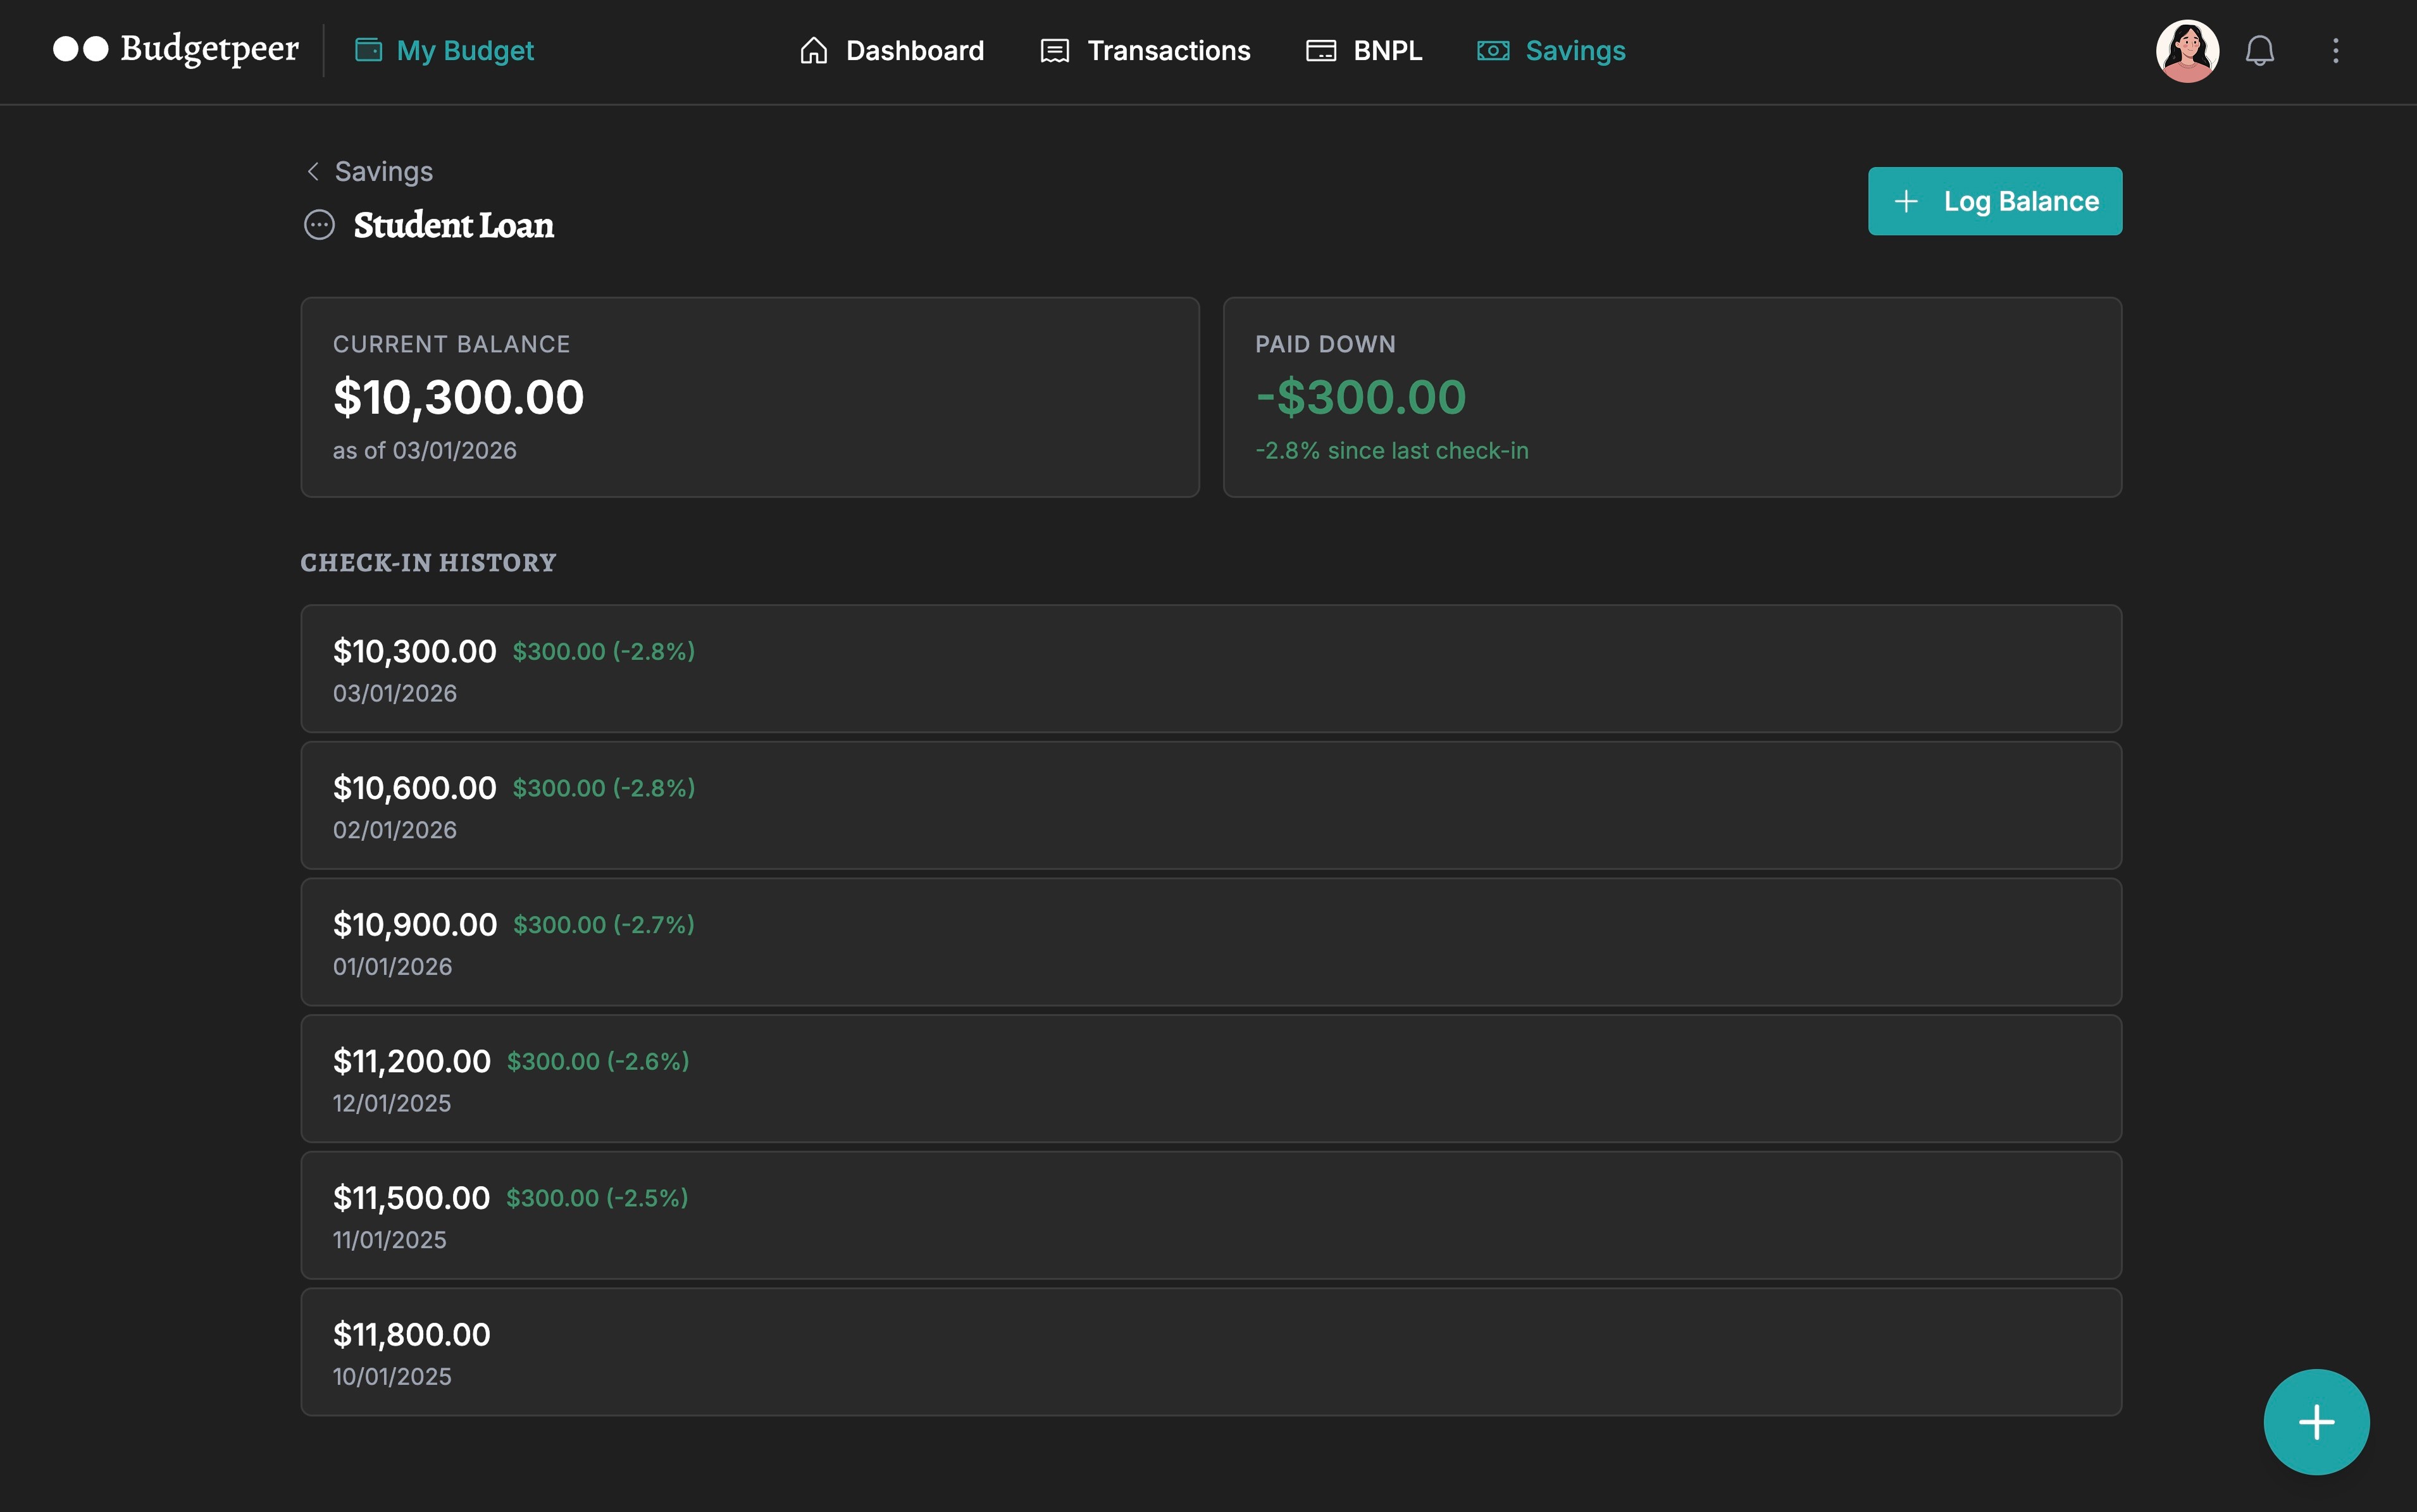This screenshot has height=1512, width=2417.
Task: Open the BNPL card icon
Action: 1320,50
